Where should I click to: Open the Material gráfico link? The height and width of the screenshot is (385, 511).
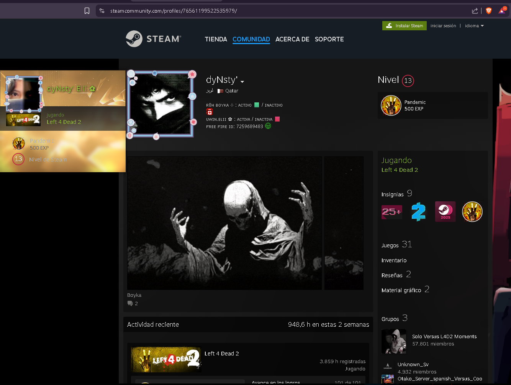pos(401,290)
